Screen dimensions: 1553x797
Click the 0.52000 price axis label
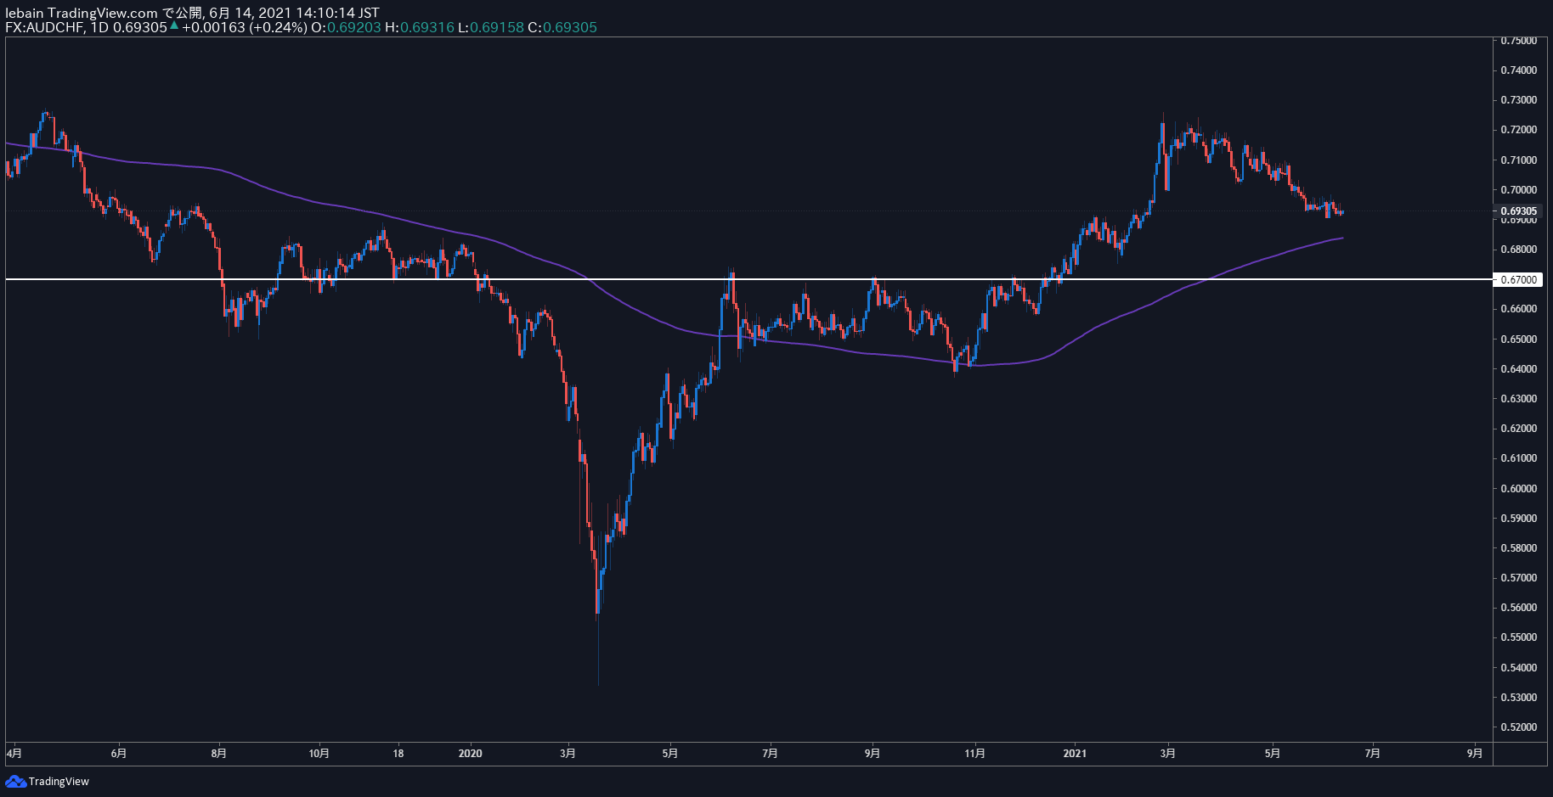[1518, 727]
